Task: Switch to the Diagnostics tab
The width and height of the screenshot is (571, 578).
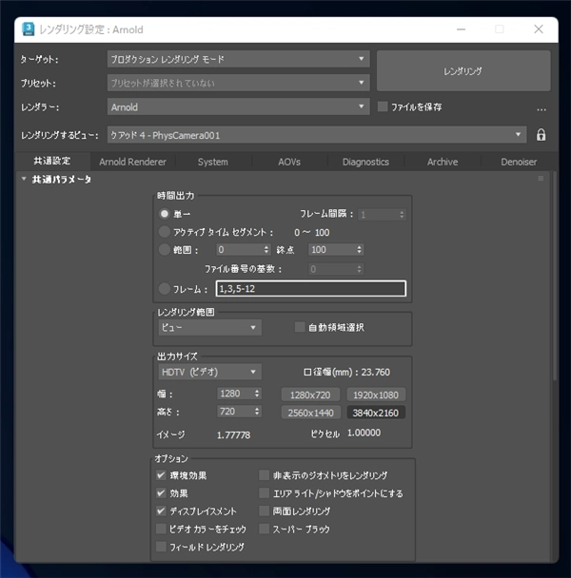Action: [x=365, y=162]
